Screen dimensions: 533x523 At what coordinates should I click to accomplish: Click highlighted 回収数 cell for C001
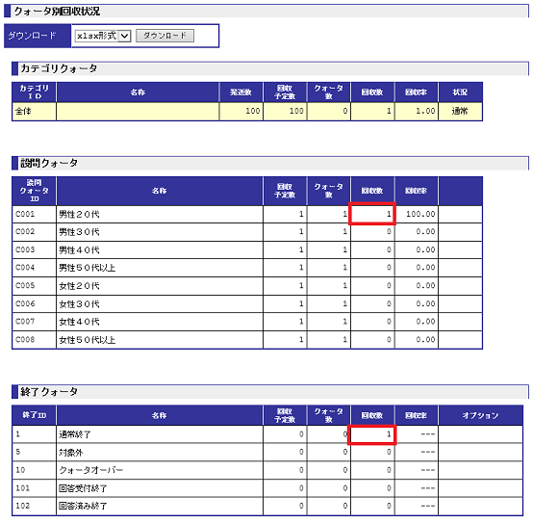coord(372,214)
